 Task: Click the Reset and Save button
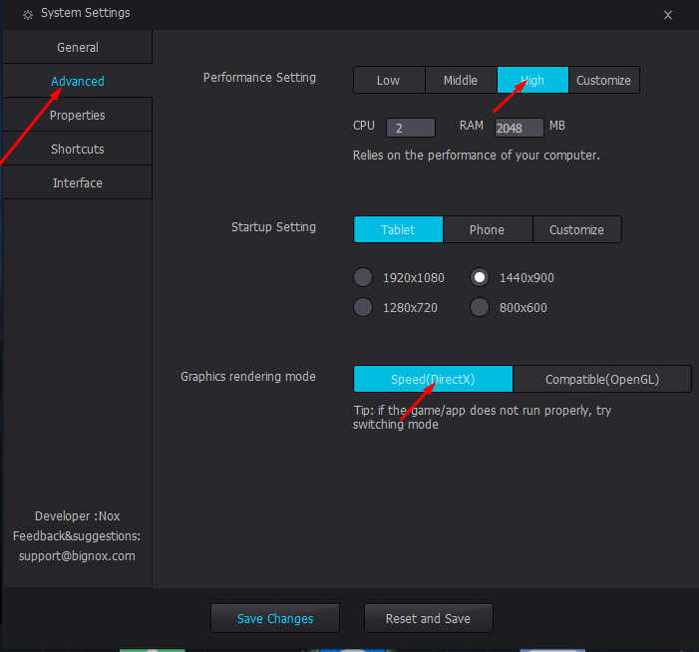(428, 618)
